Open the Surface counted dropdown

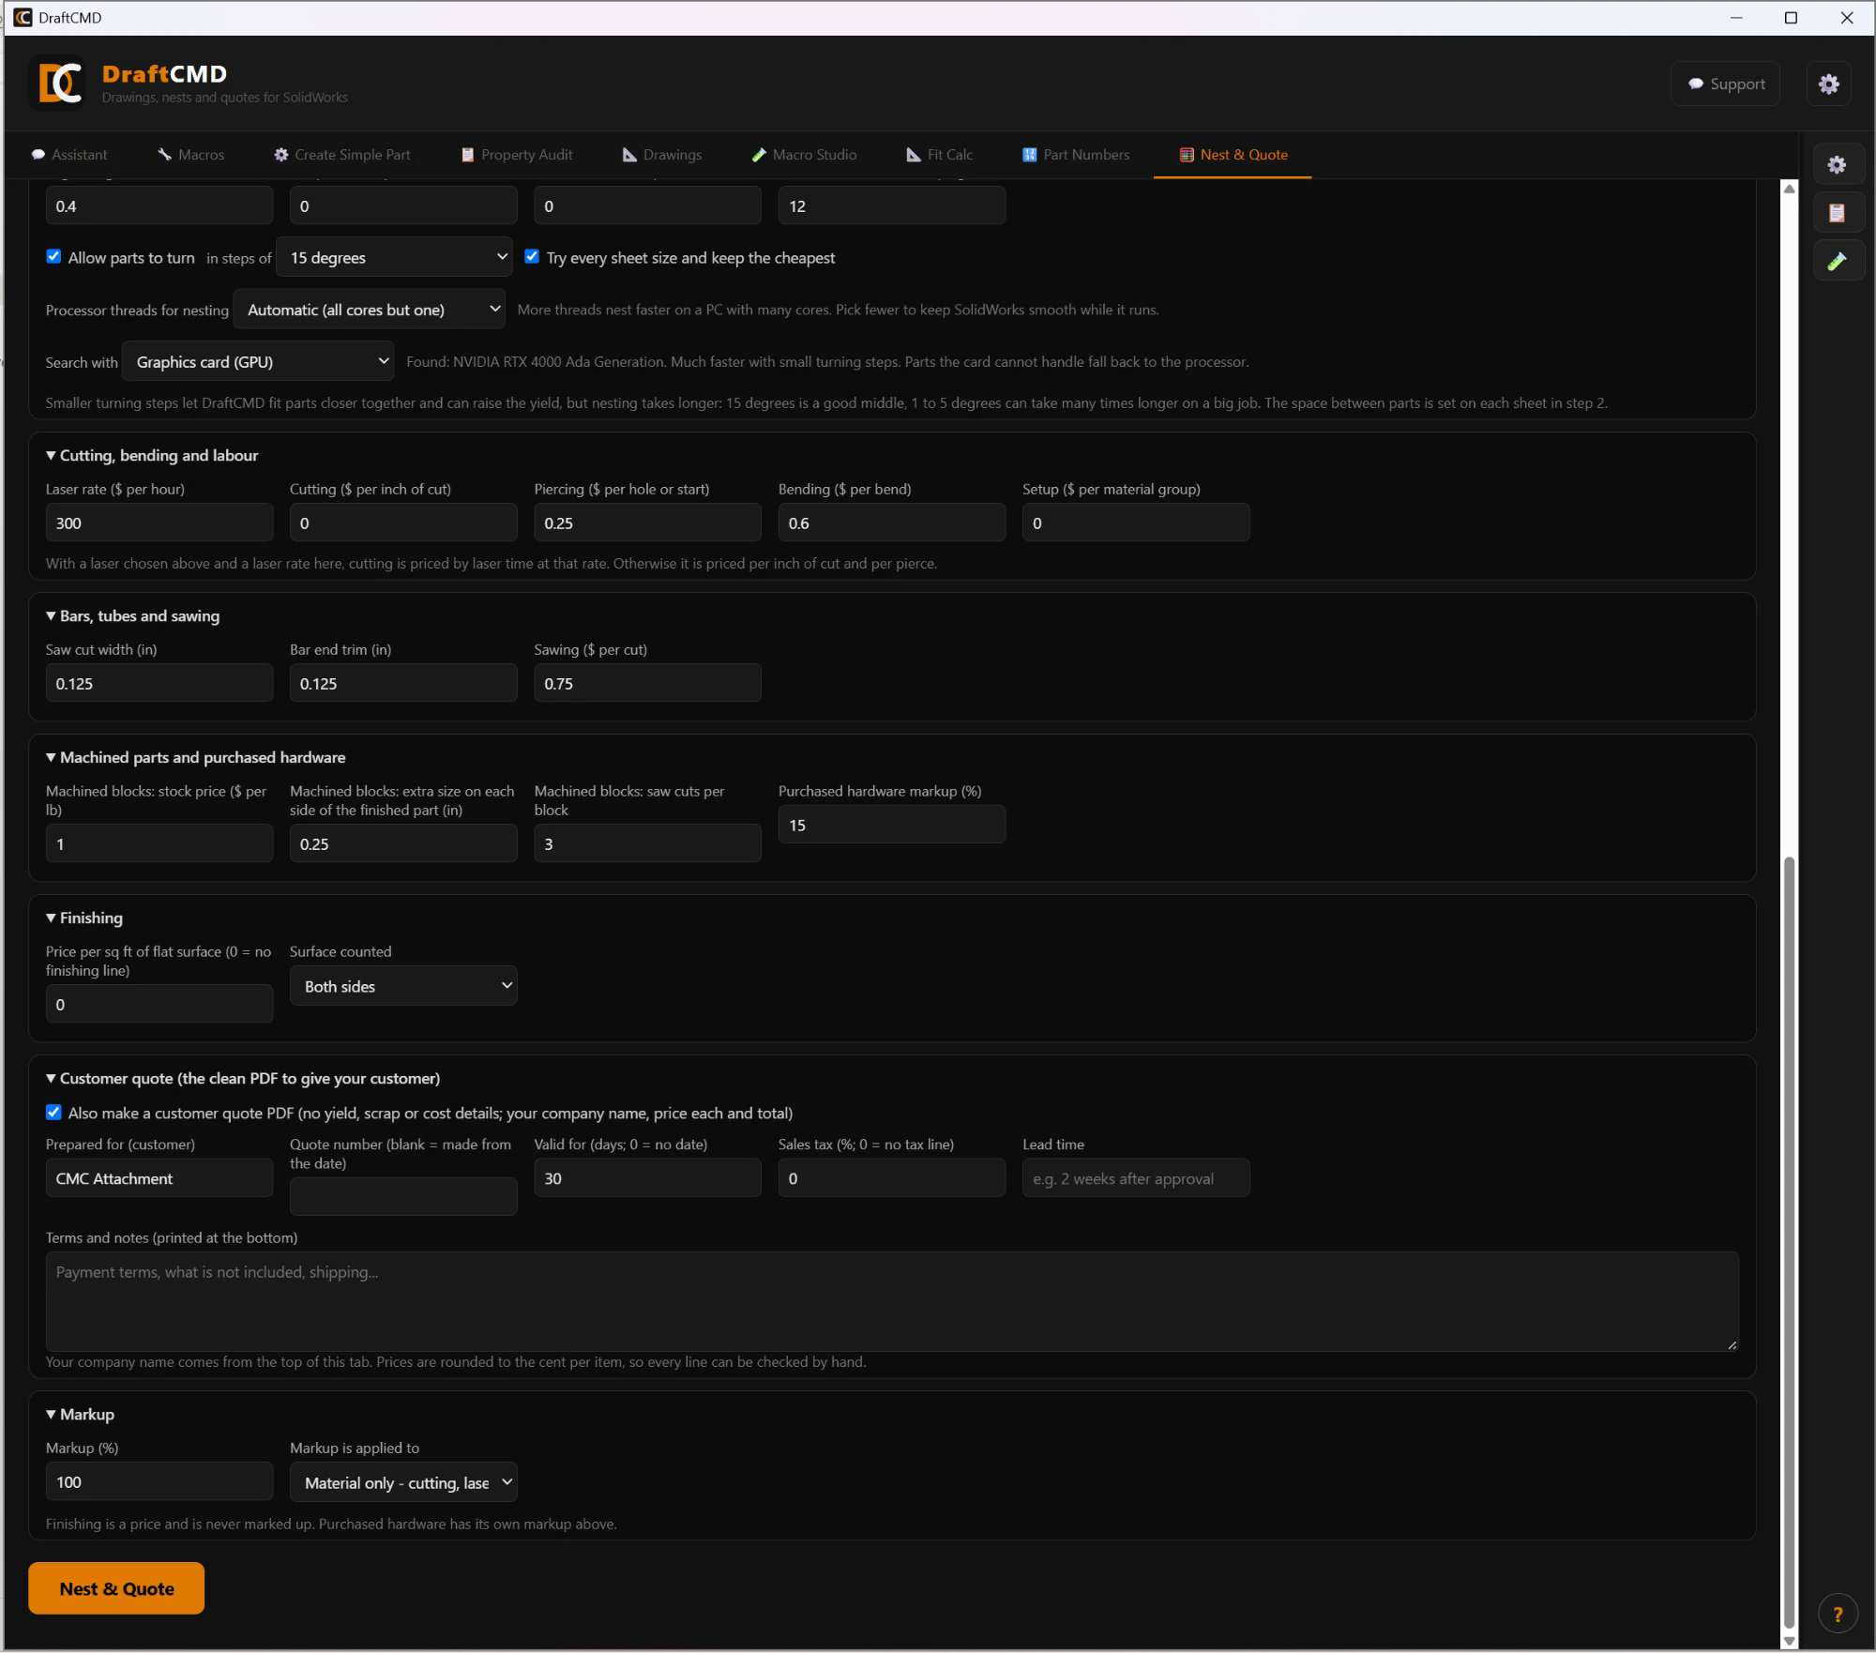pos(403,986)
